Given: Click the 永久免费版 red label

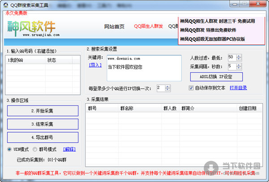Looking at the screenshot, I should pos(16,13).
